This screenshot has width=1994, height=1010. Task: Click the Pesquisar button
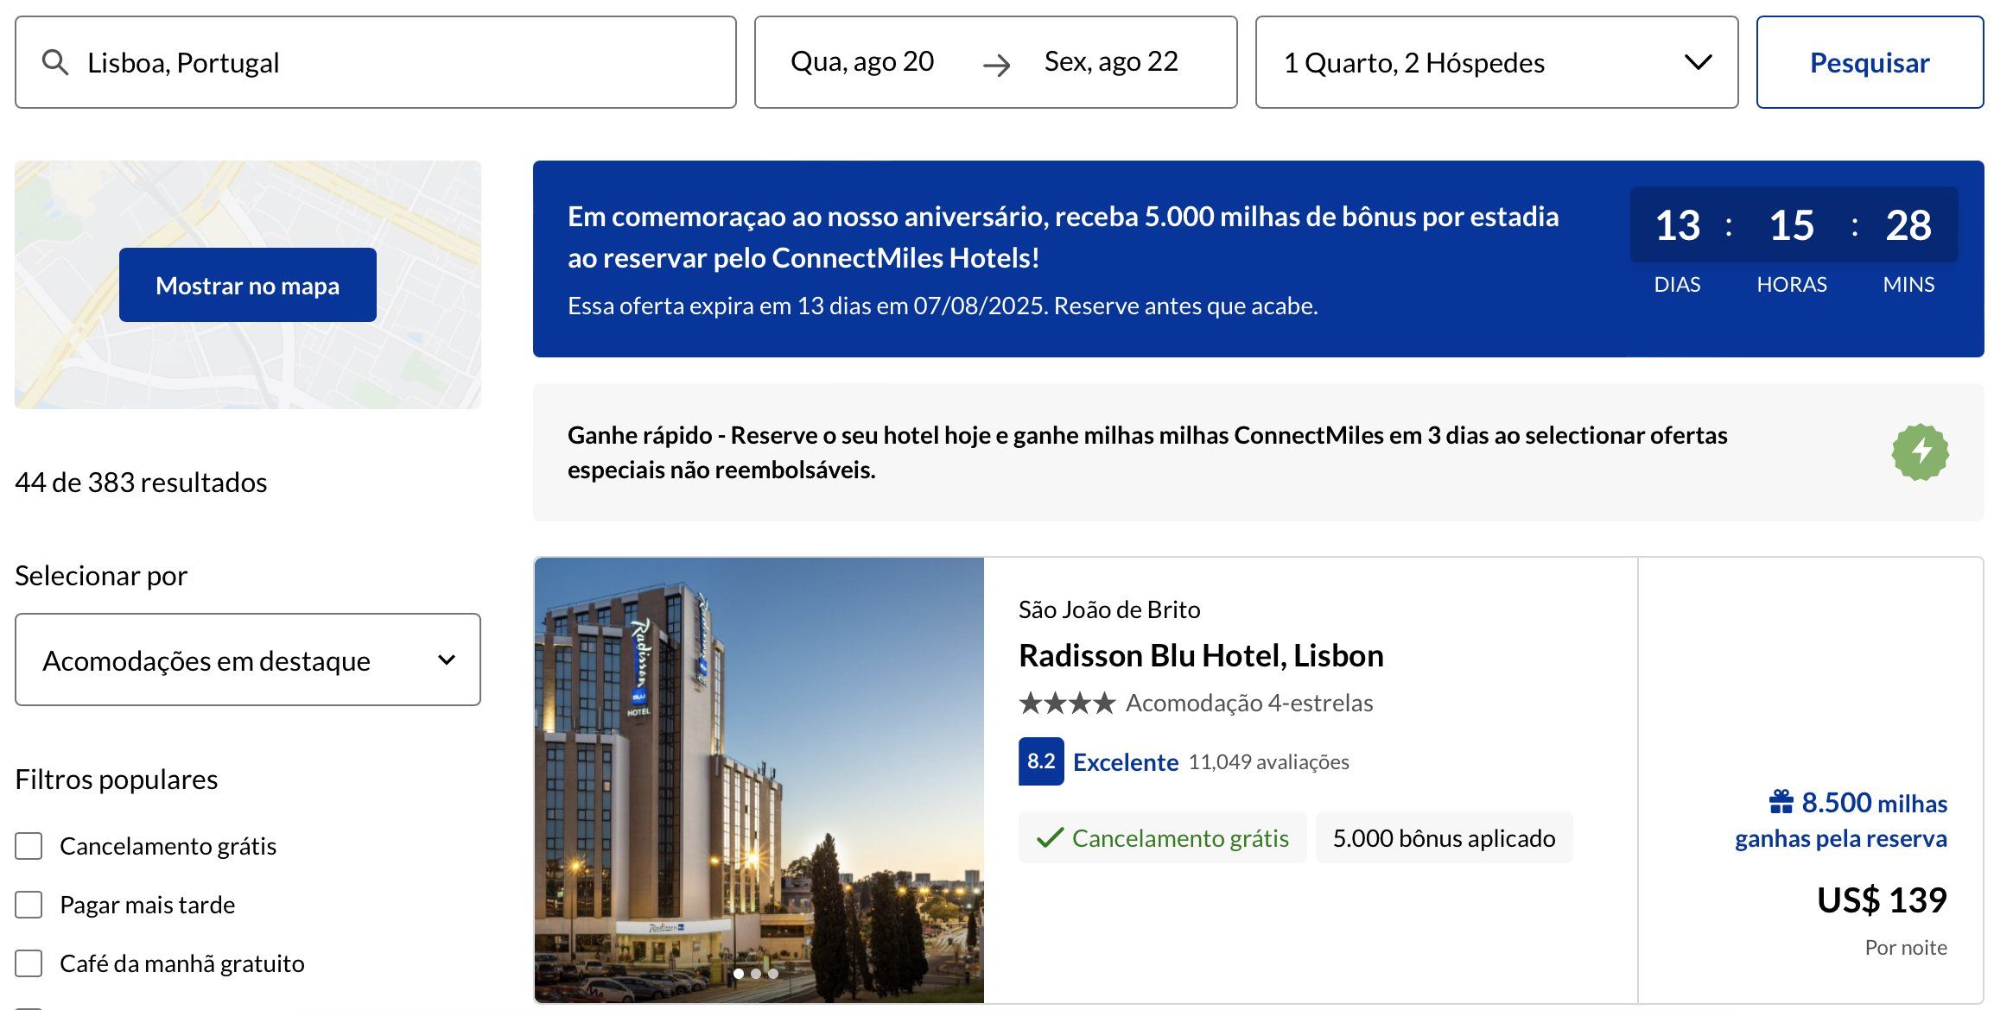point(1870,62)
